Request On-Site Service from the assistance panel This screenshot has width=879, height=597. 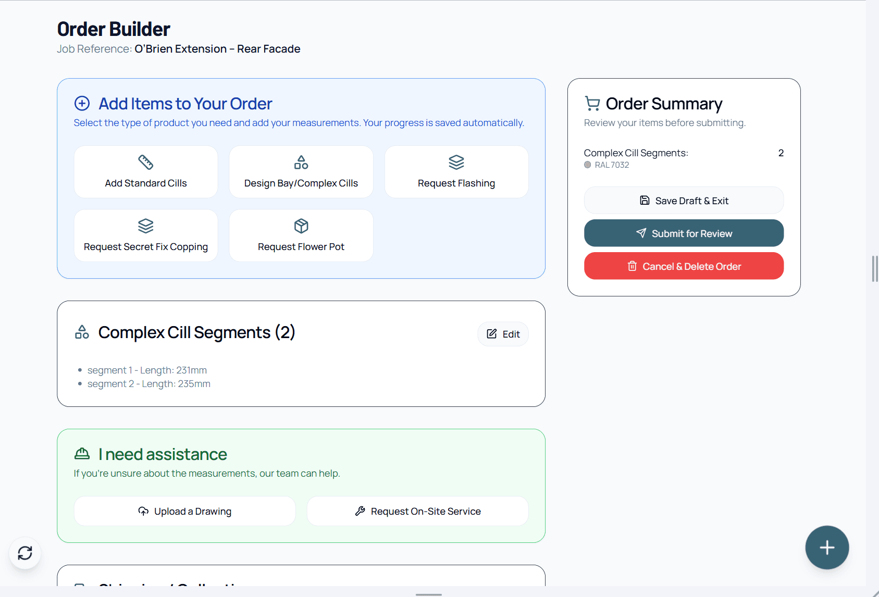417,511
